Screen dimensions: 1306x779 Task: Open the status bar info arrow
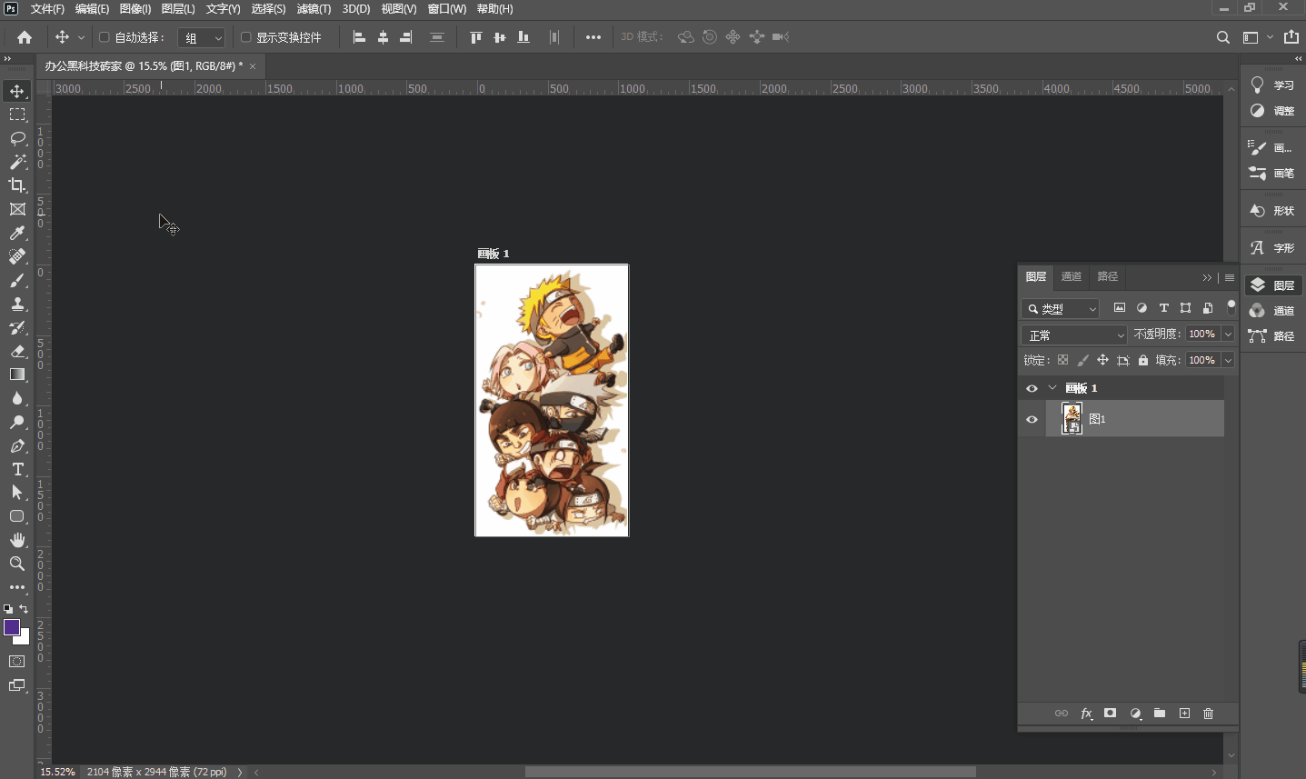point(240,772)
